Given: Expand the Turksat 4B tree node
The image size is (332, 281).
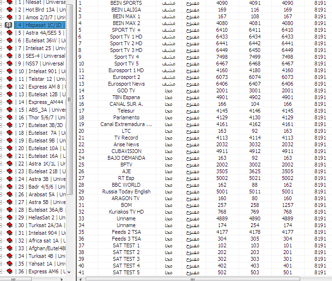Looking at the screenshot, I should point(0,256).
